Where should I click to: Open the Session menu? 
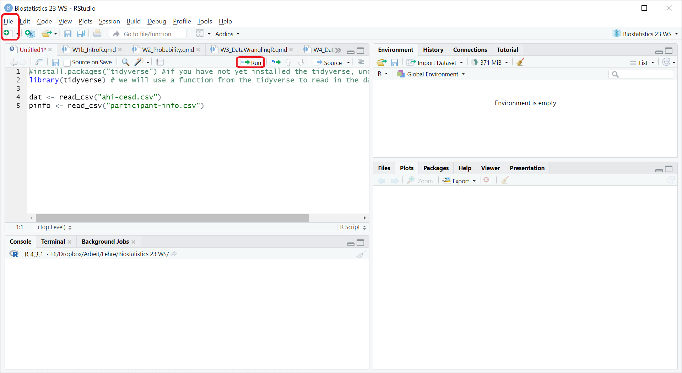click(x=109, y=21)
